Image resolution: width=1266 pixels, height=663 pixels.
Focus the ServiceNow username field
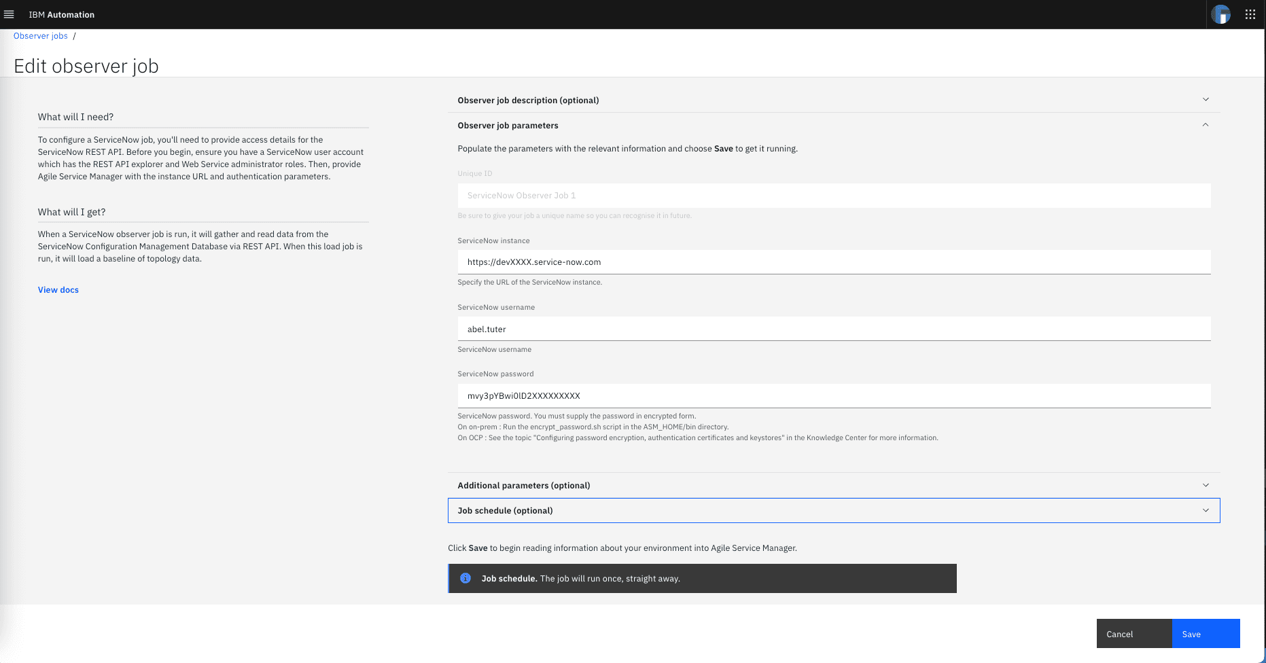[834, 329]
